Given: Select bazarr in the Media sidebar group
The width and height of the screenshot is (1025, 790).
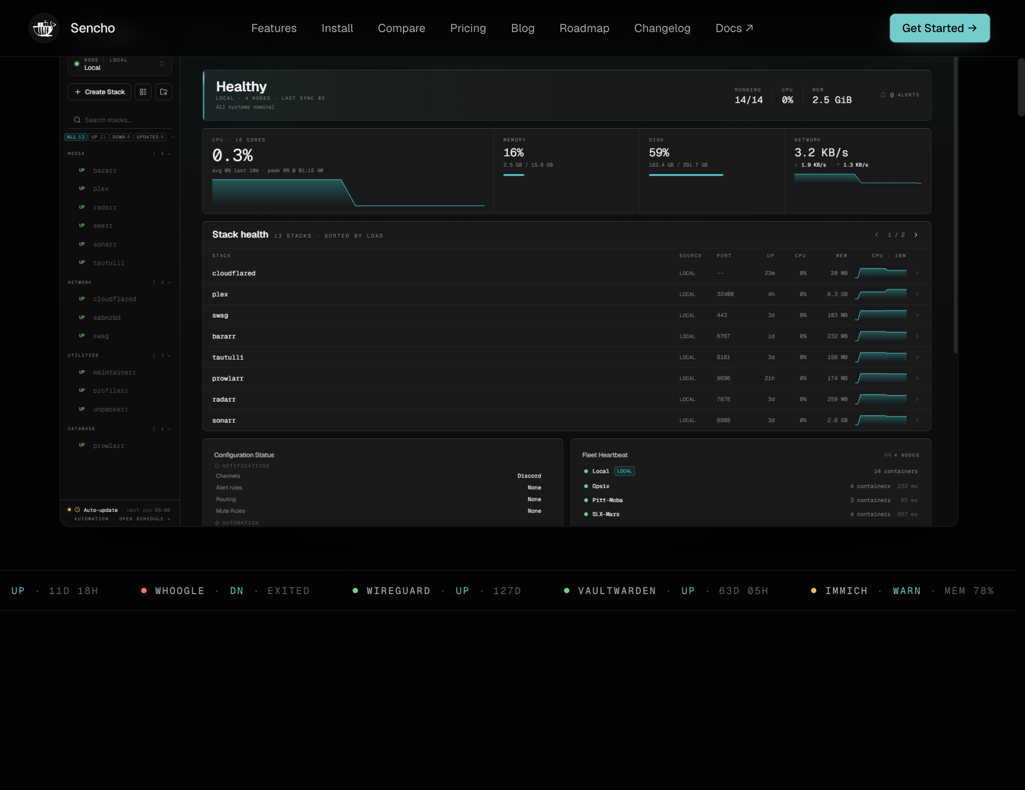Looking at the screenshot, I should [x=105, y=171].
